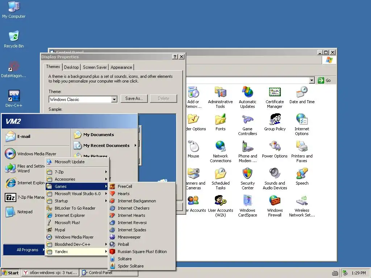Open Group Policy icon
This screenshot has width=371, height=278.
275,122
